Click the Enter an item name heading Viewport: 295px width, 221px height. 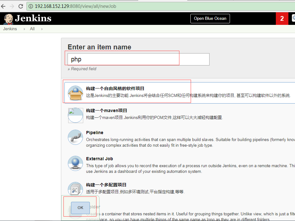pyautogui.click(x=99, y=47)
